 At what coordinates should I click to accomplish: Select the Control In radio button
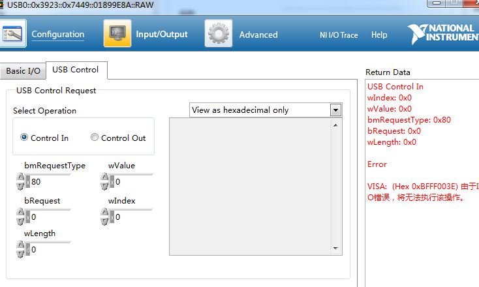point(24,138)
